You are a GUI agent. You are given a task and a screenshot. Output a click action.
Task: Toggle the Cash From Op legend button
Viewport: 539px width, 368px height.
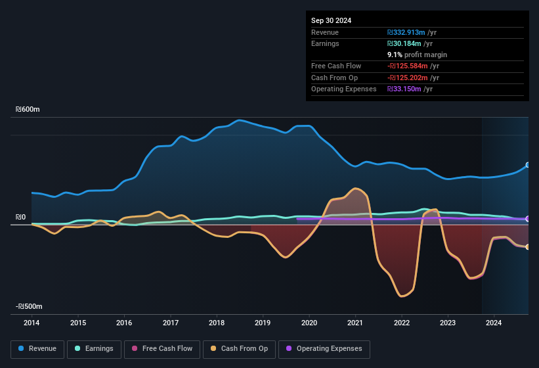tap(239, 350)
